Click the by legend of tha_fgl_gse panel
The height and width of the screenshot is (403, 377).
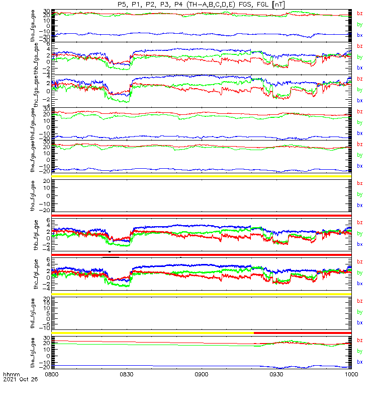pos(360,194)
